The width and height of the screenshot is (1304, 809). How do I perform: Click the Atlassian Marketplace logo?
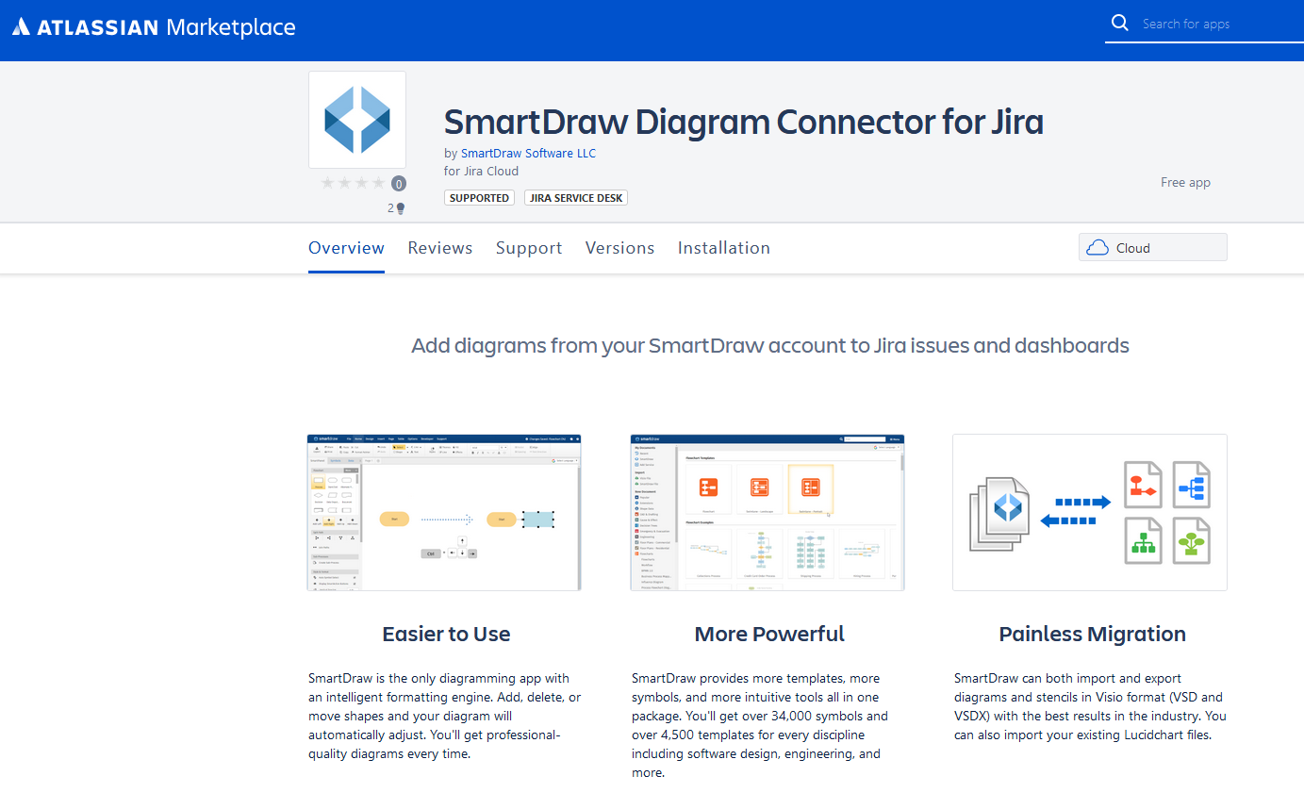154,27
